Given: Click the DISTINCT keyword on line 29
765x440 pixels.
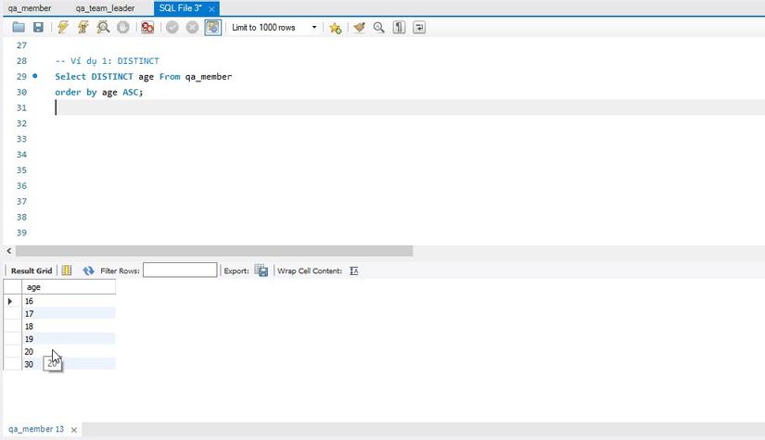Looking at the screenshot, I should (111, 77).
